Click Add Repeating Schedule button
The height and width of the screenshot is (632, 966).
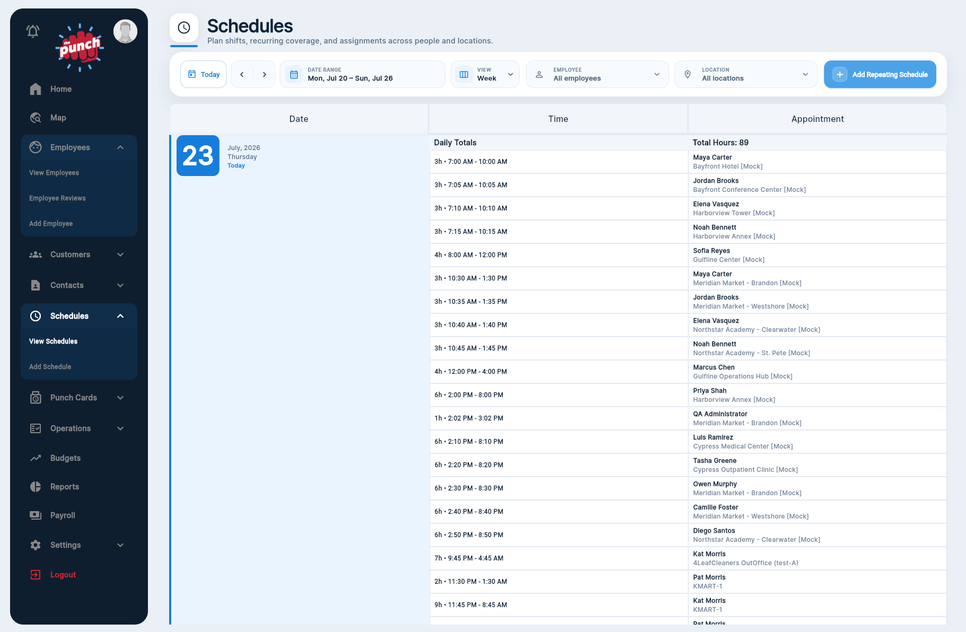(x=880, y=74)
